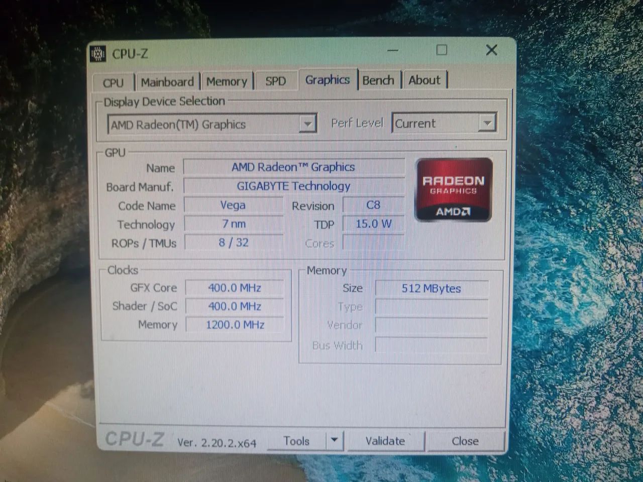Click the Validate button

(385, 441)
